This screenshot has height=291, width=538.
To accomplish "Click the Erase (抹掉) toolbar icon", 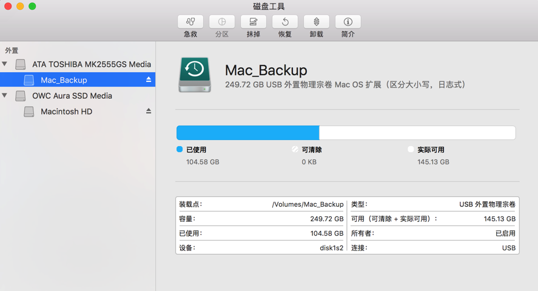I will [254, 22].
